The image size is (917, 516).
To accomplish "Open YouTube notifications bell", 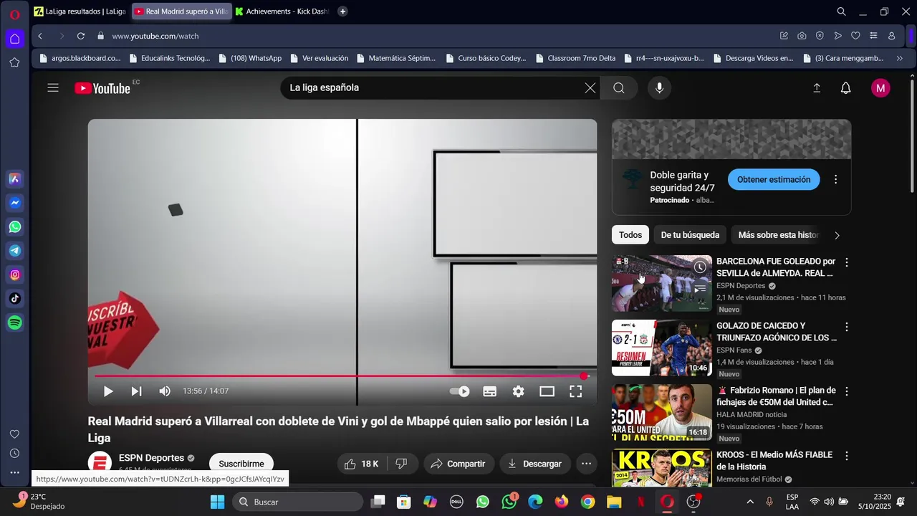I will [x=846, y=88].
